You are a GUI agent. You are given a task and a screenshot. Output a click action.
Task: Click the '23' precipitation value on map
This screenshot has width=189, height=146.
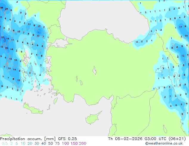[3, 37]
